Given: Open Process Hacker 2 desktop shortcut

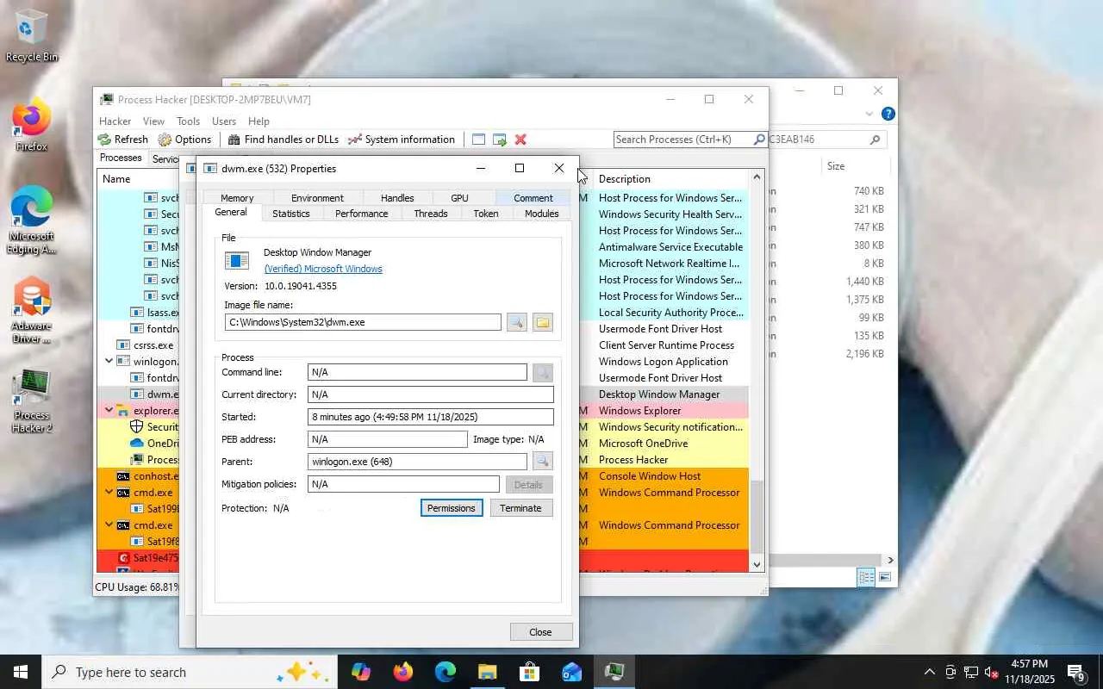Looking at the screenshot, I should [32, 400].
